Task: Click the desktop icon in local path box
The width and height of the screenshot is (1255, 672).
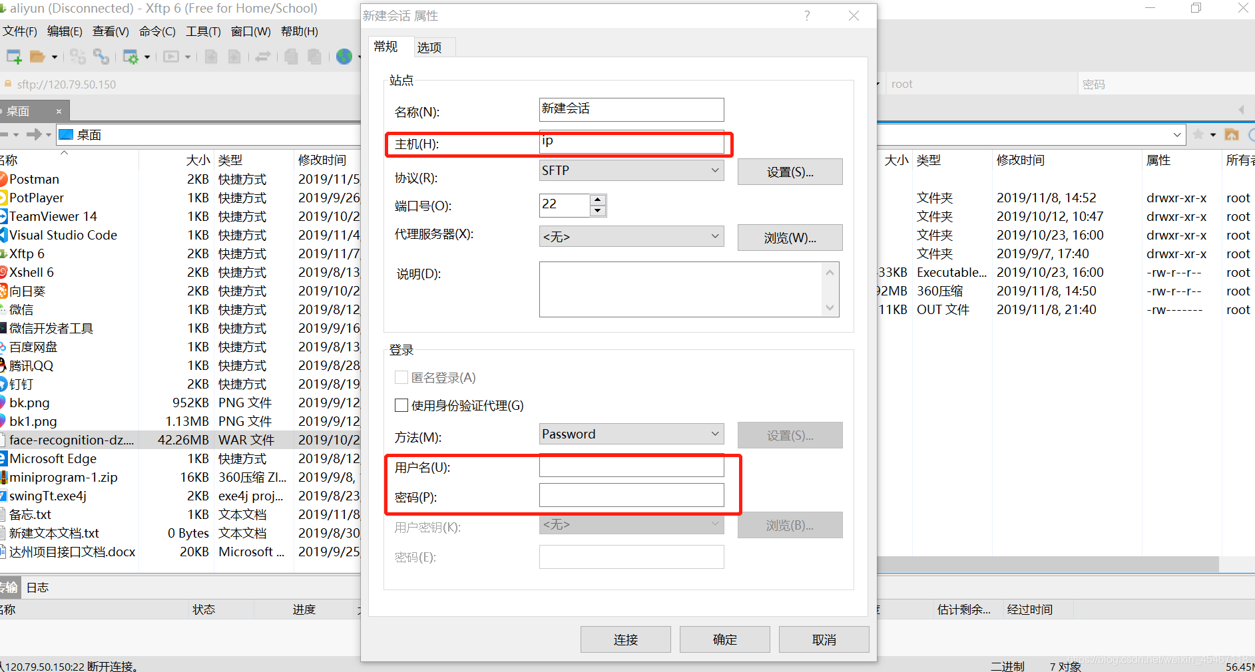Action: click(x=65, y=134)
